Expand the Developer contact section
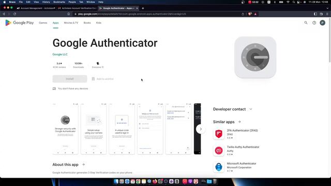The width and height of the screenshot is (331, 186). point(233,109)
